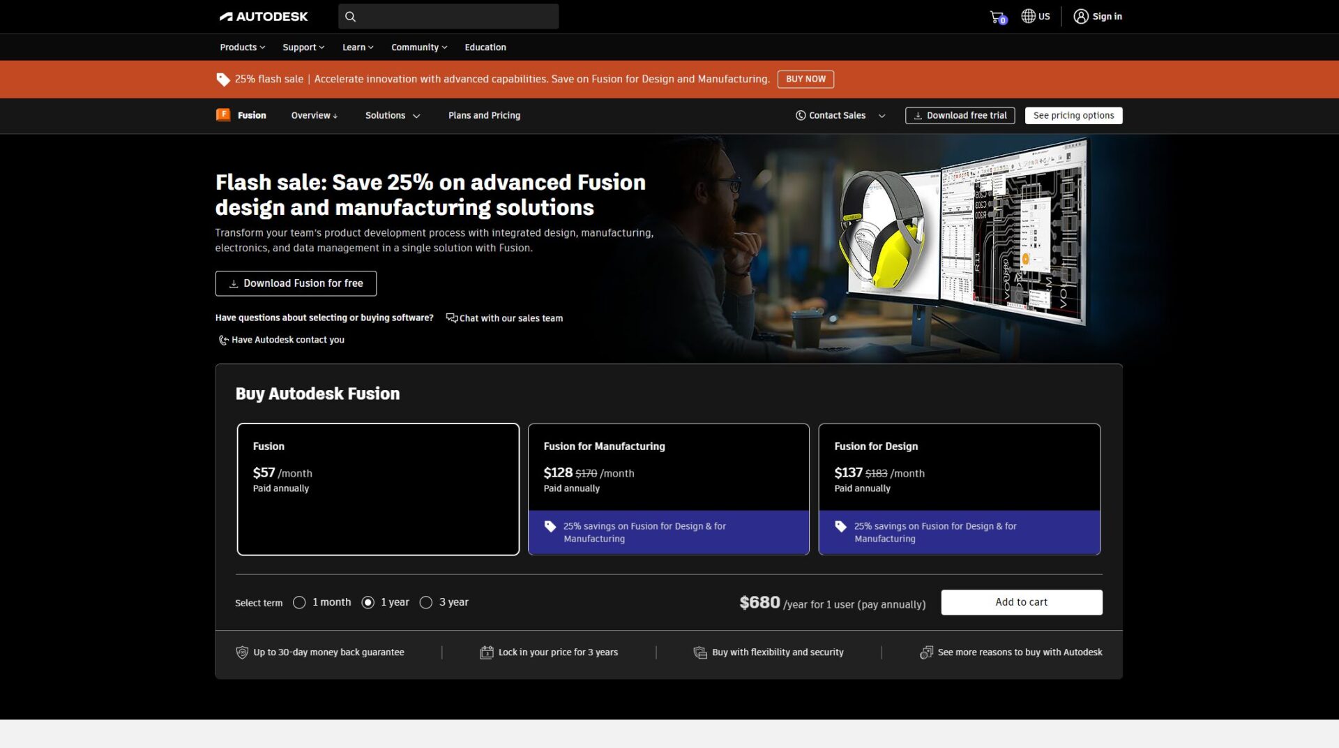Click the Autodesk logo
The height and width of the screenshot is (748, 1339).
[264, 15]
